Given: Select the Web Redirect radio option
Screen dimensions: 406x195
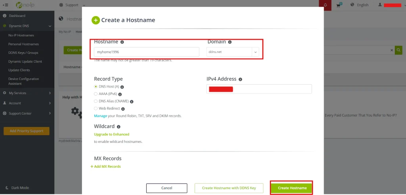Looking at the screenshot, I should click(96, 108).
